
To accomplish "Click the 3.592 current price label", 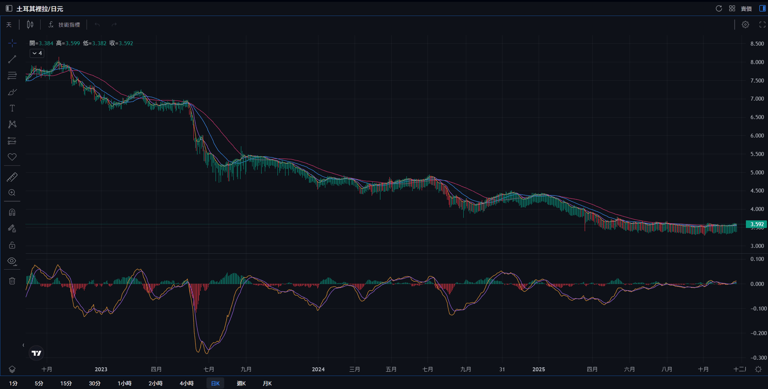I will [756, 224].
